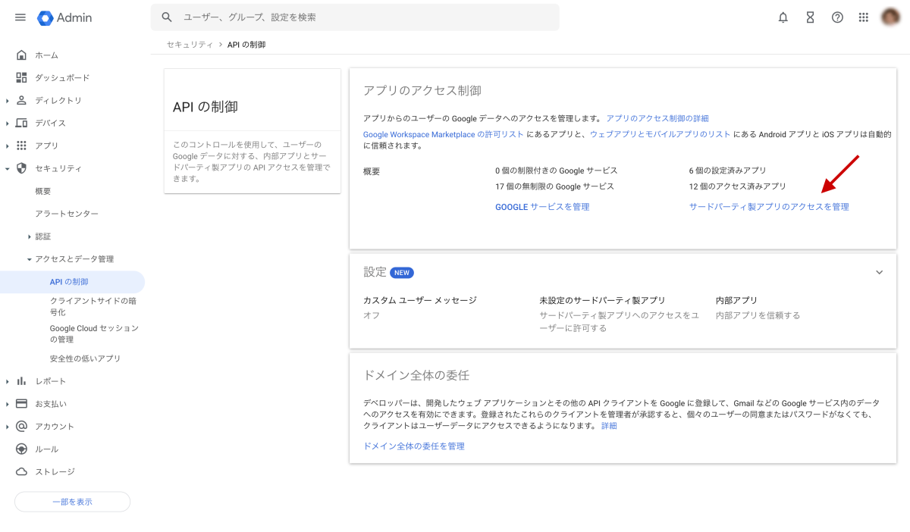
Task: Expand the 認証 submenu arrow
Action: coord(30,236)
